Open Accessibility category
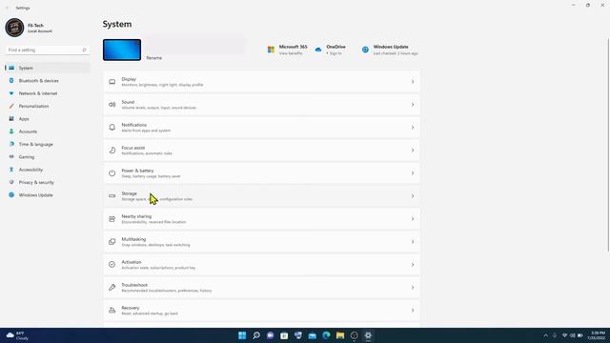The height and width of the screenshot is (343, 610). point(48,170)
